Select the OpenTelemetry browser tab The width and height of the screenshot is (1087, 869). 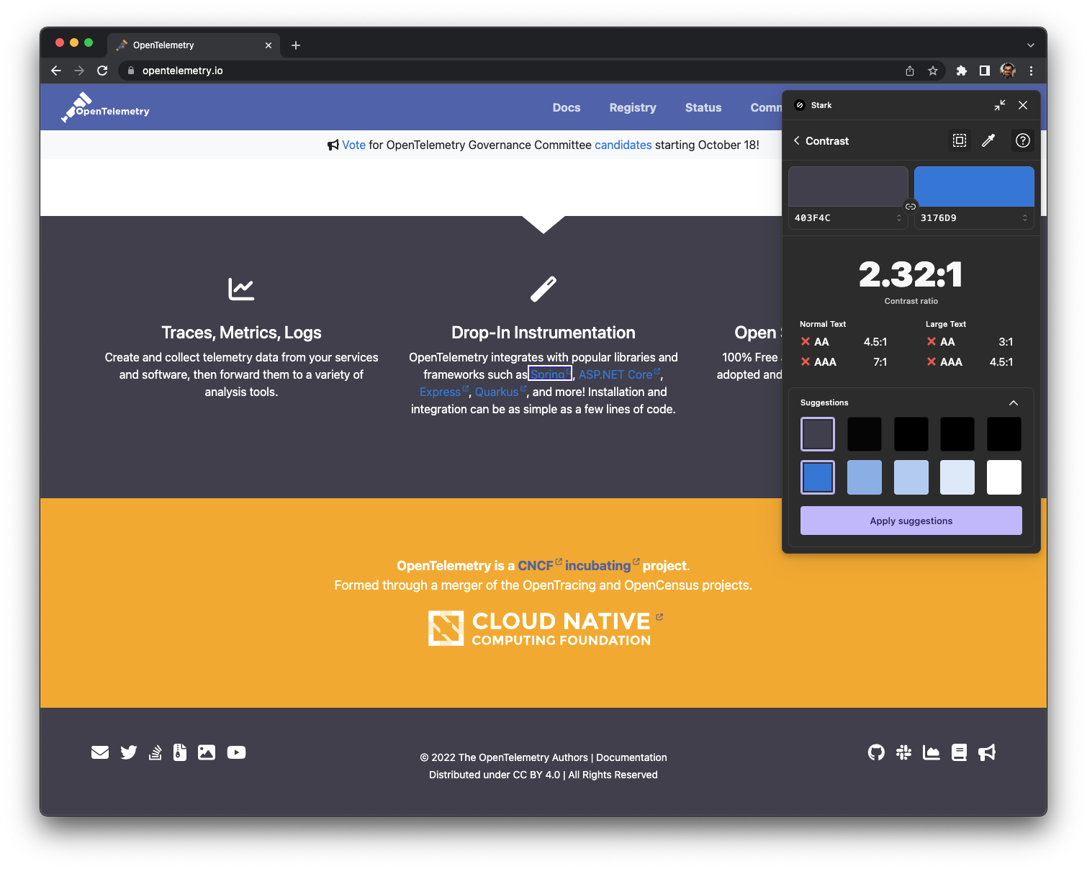point(193,45)
